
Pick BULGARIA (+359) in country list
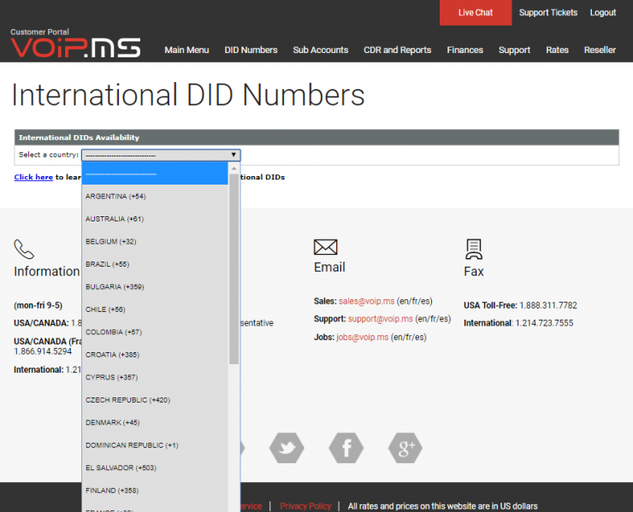155,286
